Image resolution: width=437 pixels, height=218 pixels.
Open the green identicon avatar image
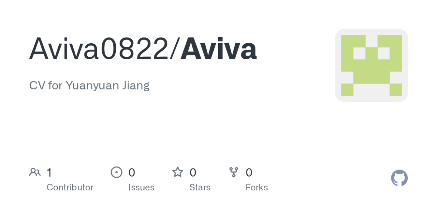click(x=371, y=65)
